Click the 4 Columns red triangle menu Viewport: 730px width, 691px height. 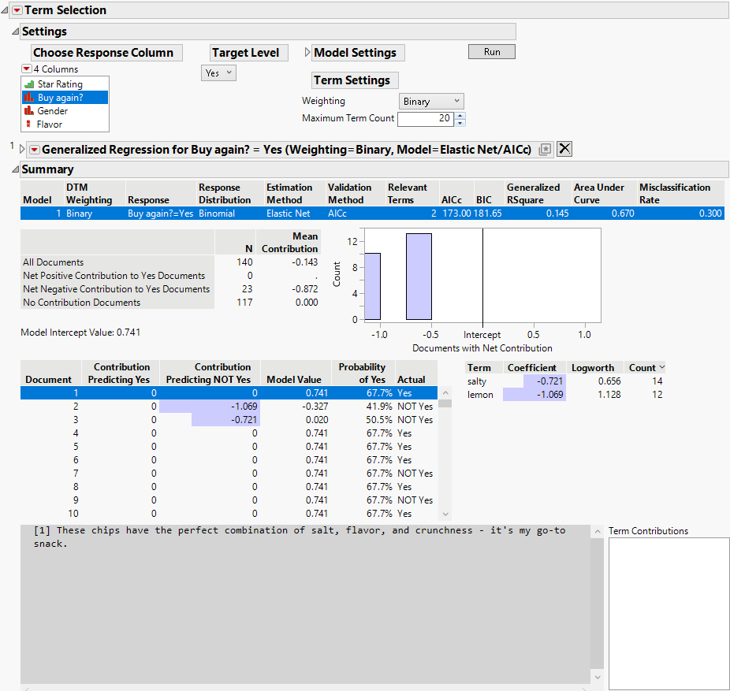click(x=27, y=69)
